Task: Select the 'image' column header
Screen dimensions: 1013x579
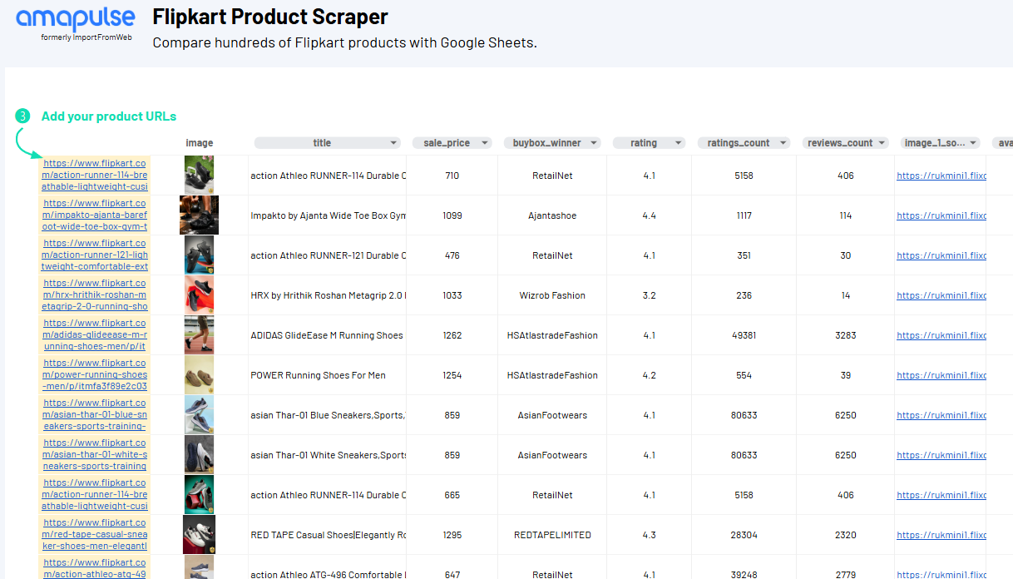Action: click(200, 143)
